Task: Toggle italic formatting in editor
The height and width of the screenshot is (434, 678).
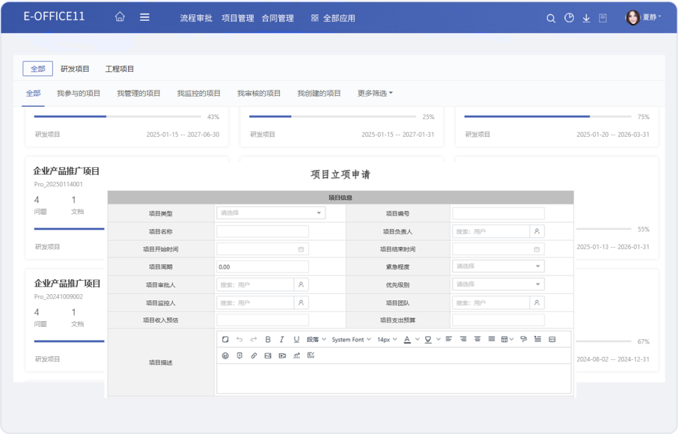Action: (282, 339)
